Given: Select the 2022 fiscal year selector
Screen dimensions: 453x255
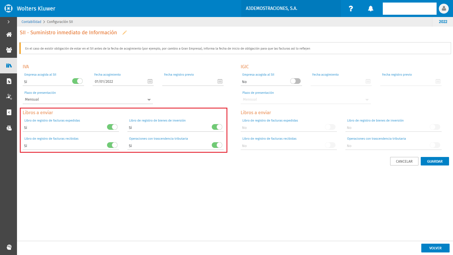Looking at the screenshot, I should [443, 22].
